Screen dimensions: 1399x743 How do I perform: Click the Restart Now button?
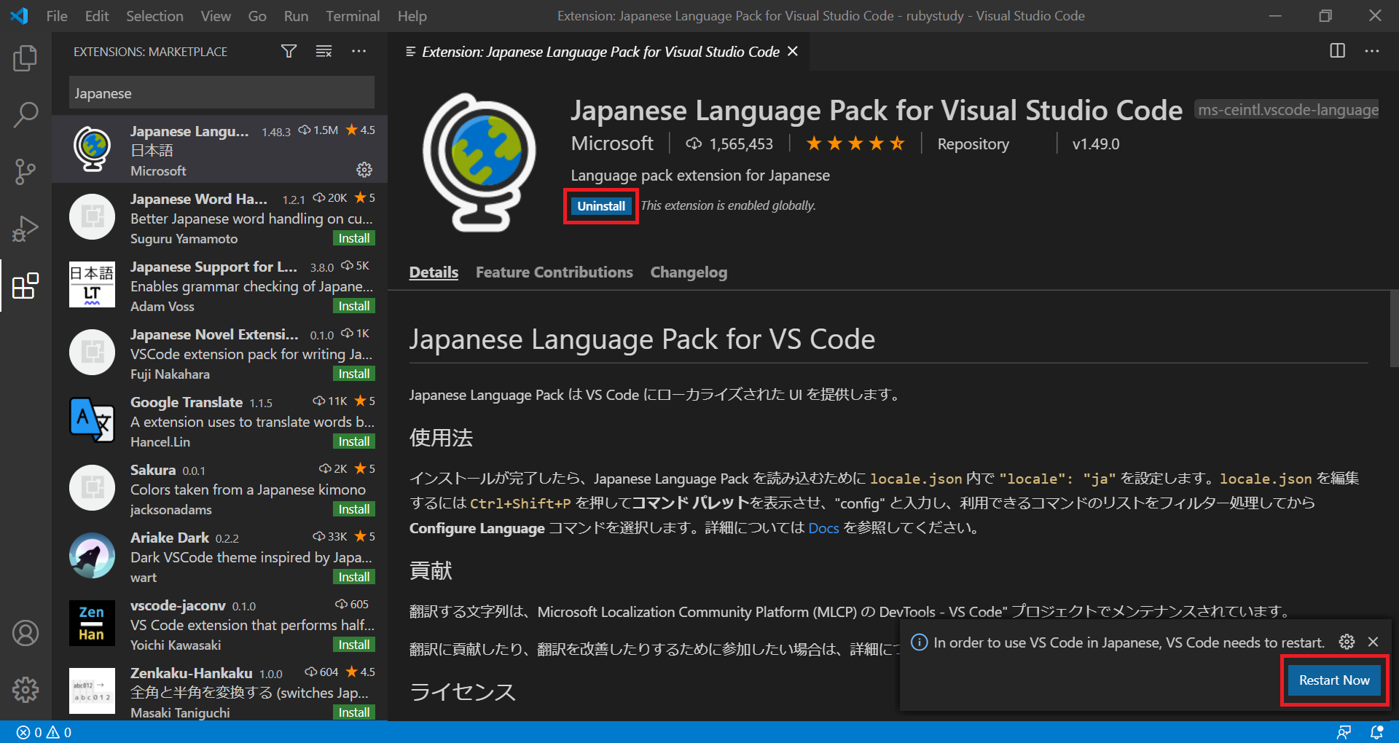click(x=1334, y=680)
